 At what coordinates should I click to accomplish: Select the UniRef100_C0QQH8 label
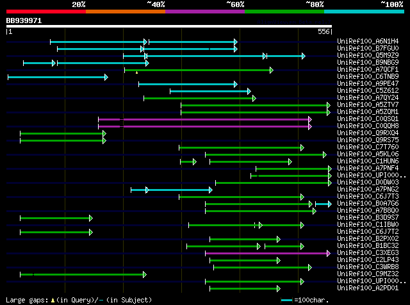click(x=368, y=126)
